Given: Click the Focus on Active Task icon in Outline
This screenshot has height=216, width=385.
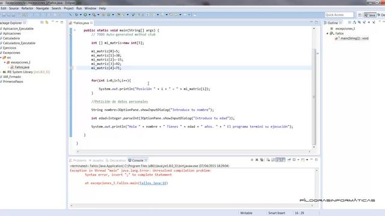Looking at the screenshot, I should point(350,22).
